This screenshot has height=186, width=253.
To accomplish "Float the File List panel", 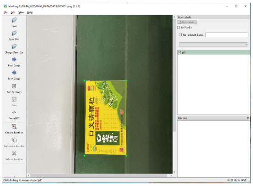I will [248, 118].
